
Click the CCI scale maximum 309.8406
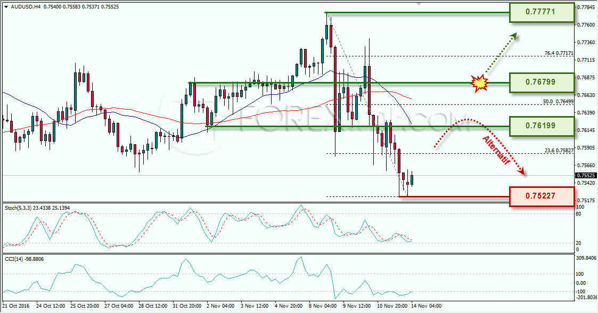point(585,258)
